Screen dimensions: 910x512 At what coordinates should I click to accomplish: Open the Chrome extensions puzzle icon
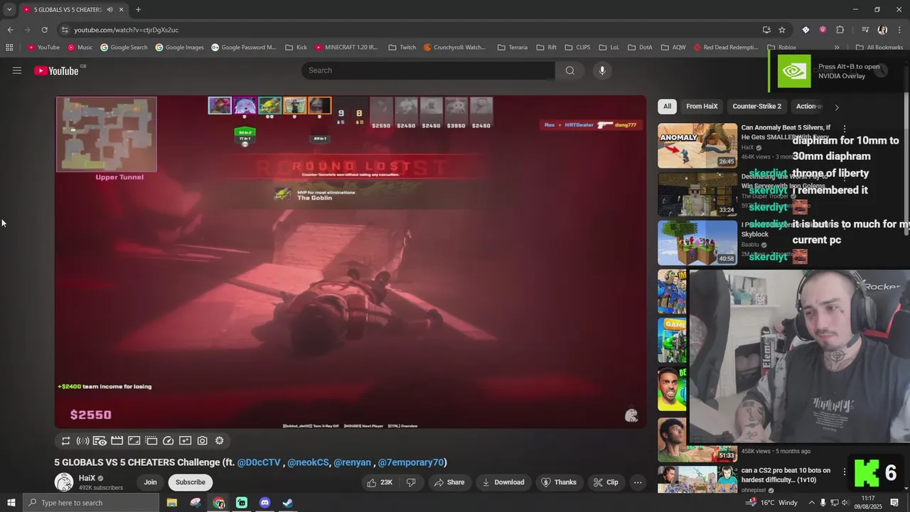(840, 30)
